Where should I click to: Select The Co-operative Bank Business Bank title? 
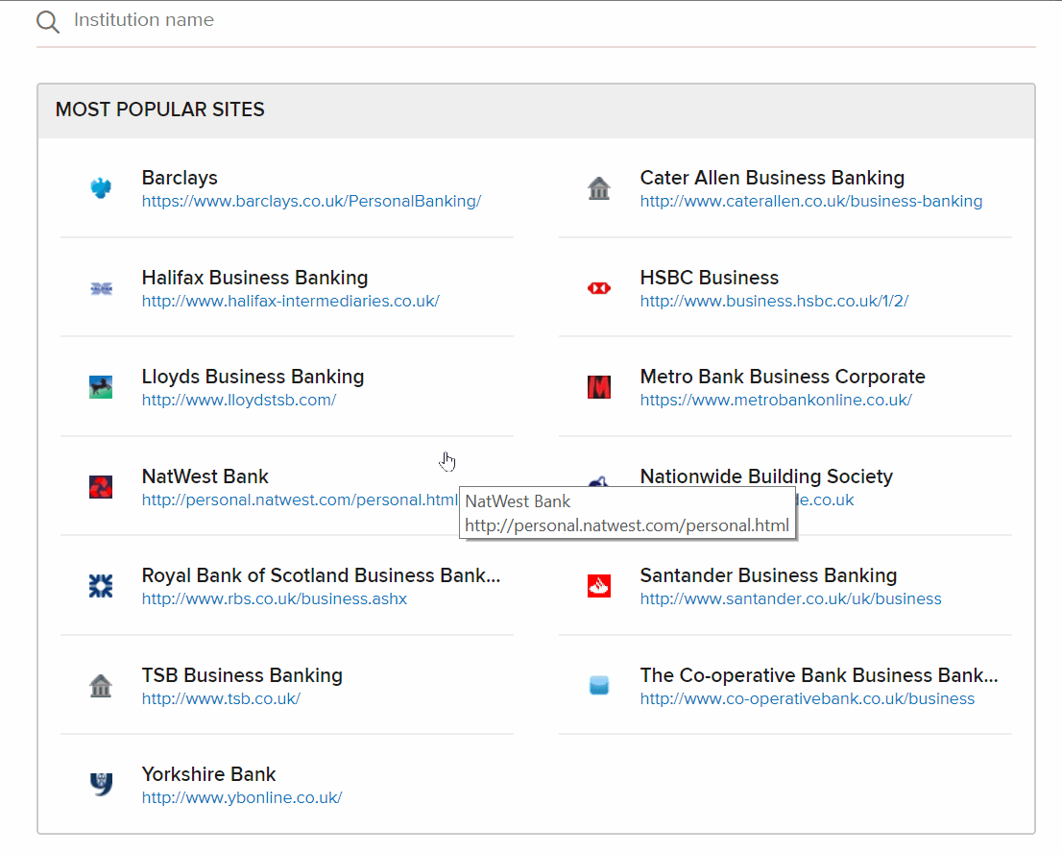(x=819, y=675)
